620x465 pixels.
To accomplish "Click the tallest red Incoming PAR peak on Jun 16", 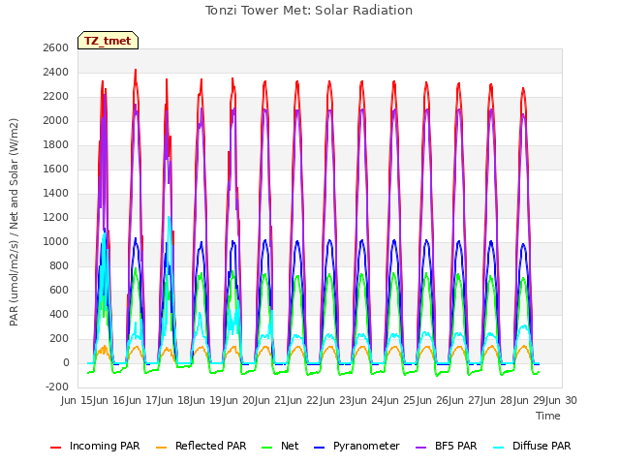I will pyautogui.click(x=136, y=71).
